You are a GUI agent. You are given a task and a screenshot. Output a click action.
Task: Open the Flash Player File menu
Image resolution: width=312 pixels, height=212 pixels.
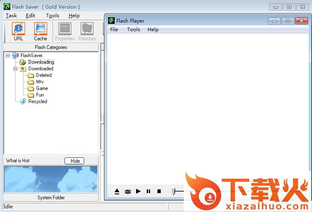click(114, 30)
